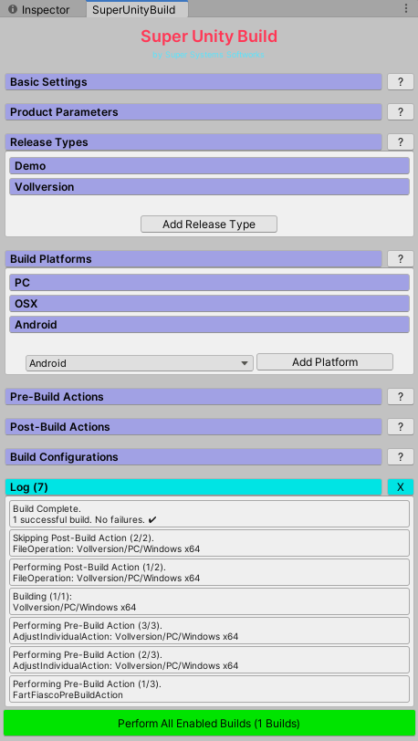
Task: Open help for Release Types
Action: click(401, 142)
